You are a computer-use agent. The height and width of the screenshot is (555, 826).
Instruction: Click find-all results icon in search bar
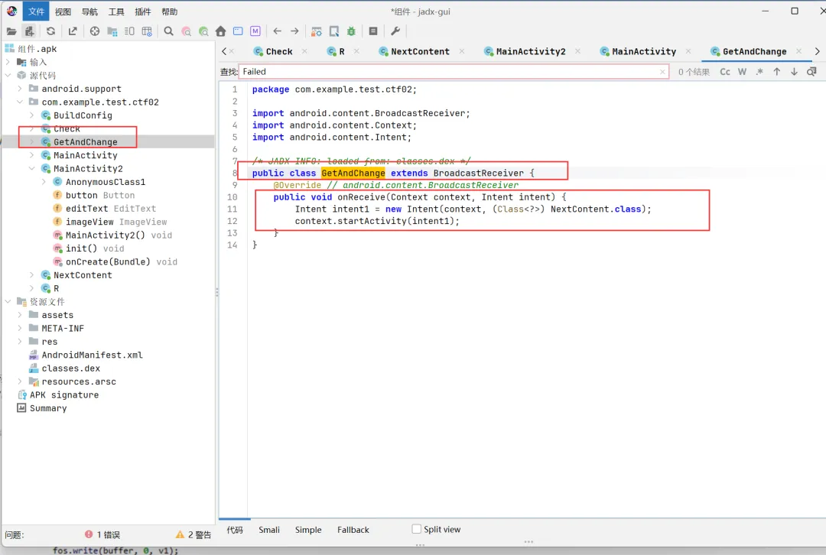[811, 72]
